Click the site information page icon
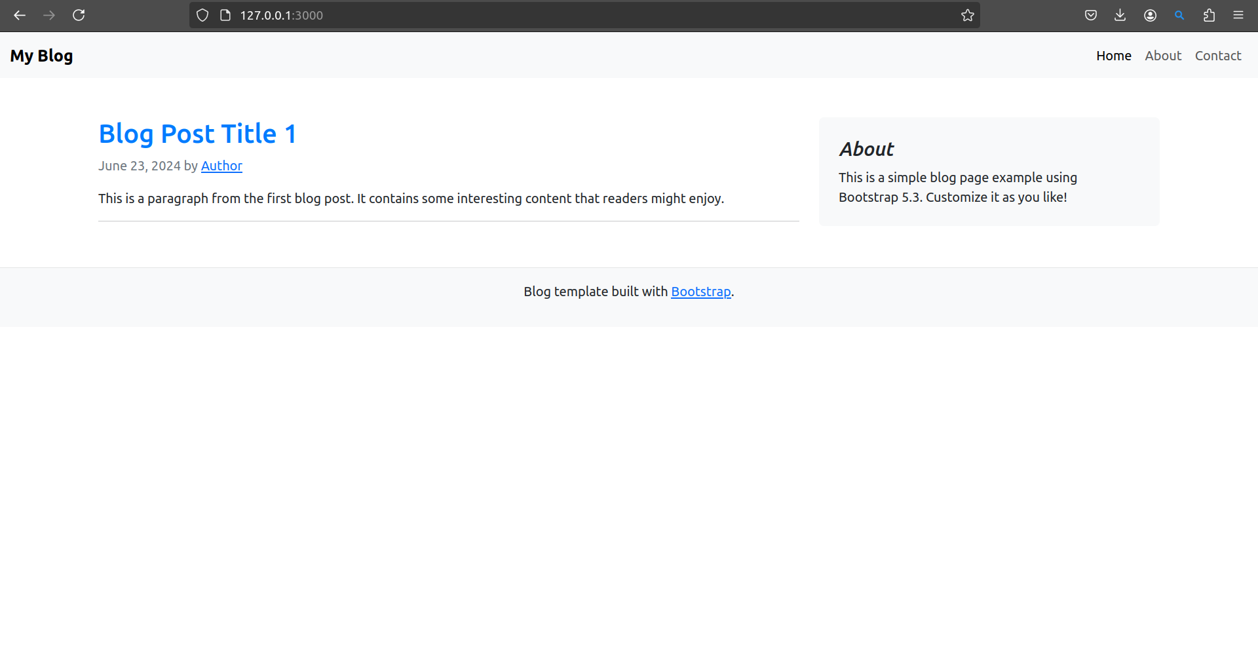The width and height of the screenshot is (1258, 648). tap(225, 15)
